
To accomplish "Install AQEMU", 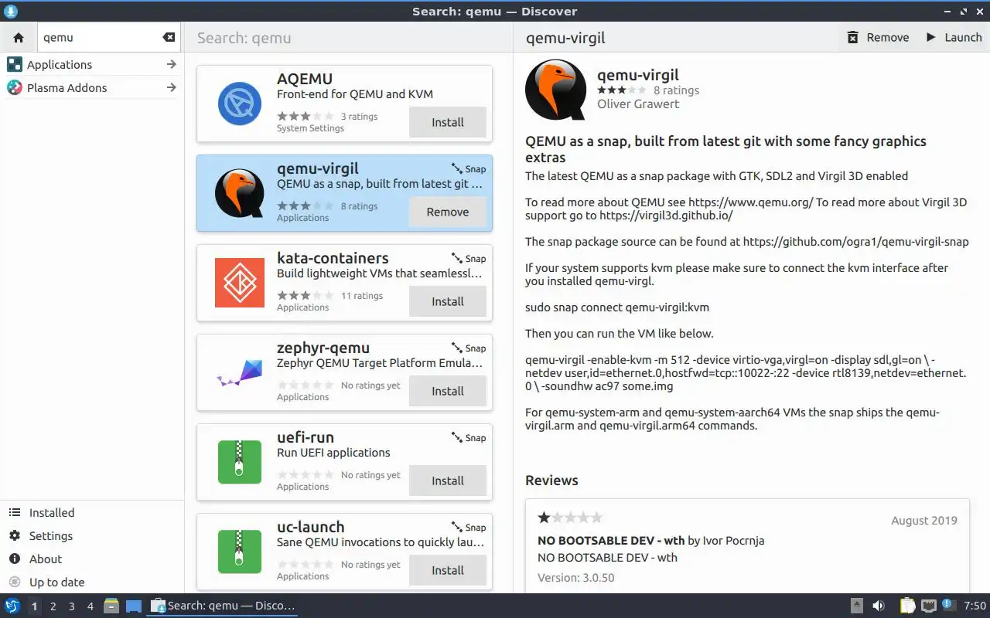I will [447, 122].
